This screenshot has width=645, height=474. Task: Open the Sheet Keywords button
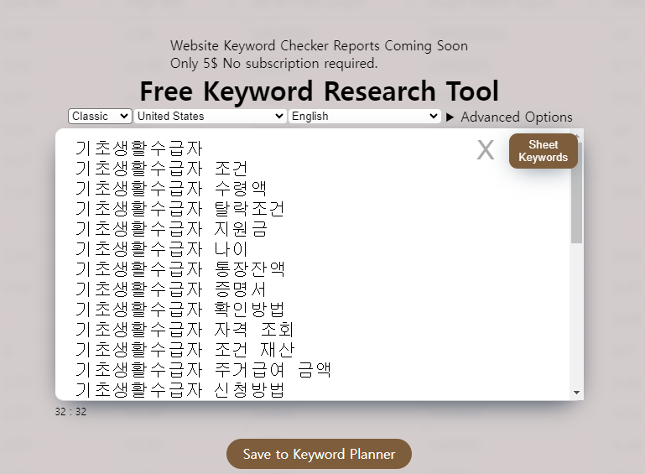point(543,151)
